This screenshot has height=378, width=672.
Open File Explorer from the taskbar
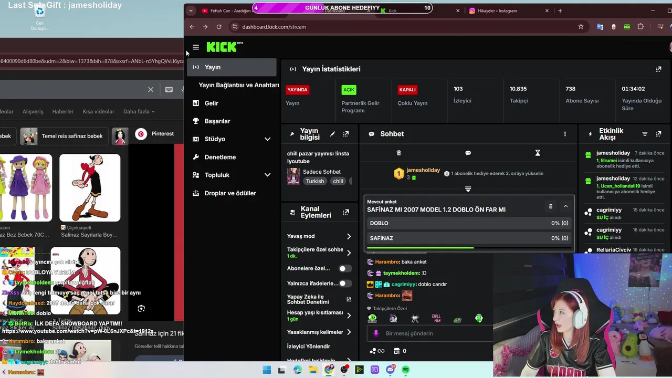[313, 370]
